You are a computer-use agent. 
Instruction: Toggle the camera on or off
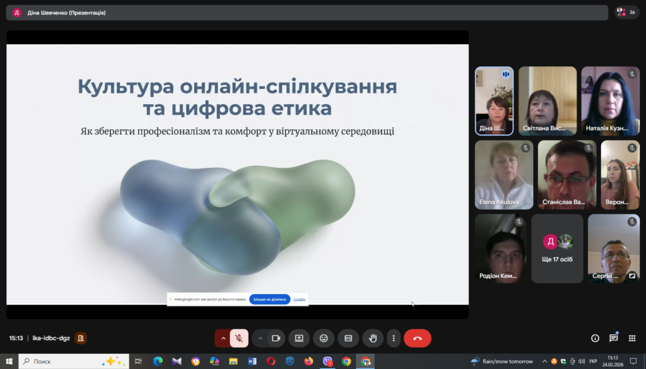[276, 338]
